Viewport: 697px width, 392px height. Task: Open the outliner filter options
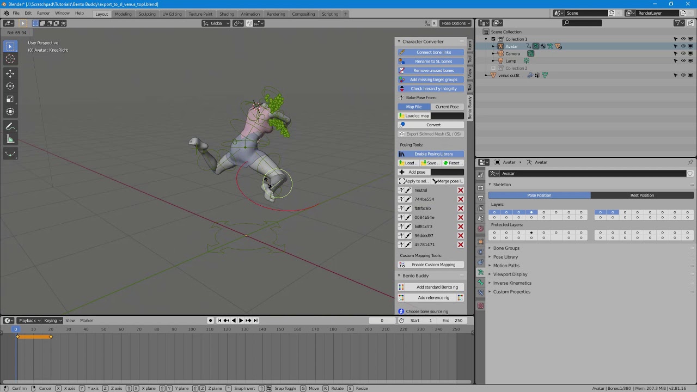tap(679, 23)
